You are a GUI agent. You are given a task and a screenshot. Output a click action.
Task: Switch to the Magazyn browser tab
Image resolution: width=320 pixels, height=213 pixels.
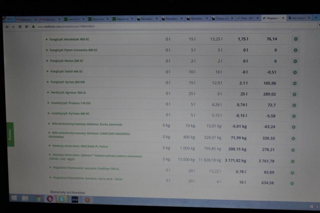(x=271, y=19)
